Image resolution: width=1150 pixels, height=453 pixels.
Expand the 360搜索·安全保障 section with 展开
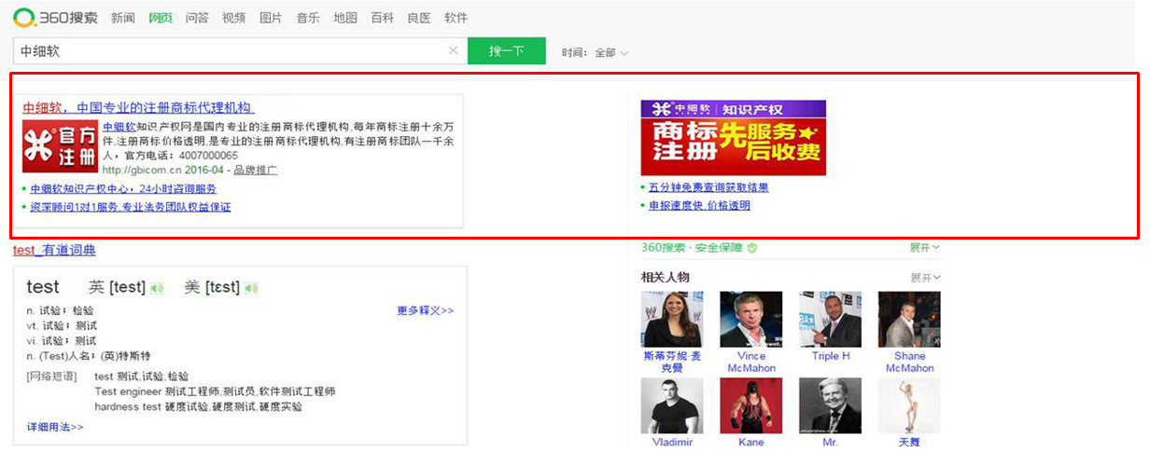point(925,248)
